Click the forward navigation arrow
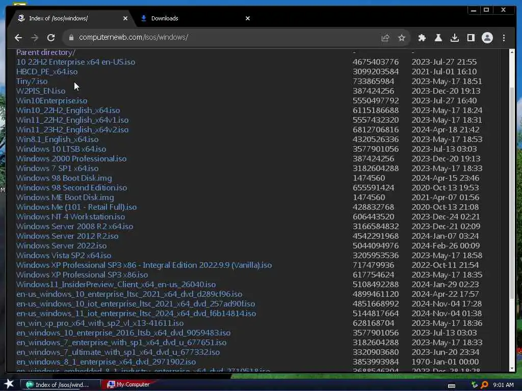The height and width of the screenshot is (391, 522). 35,38
